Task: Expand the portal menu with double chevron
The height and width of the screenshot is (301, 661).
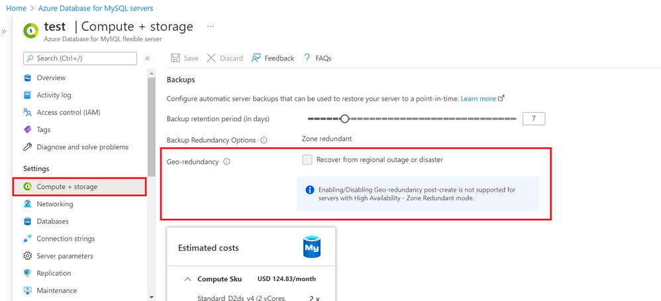Action: pos(4,31)
